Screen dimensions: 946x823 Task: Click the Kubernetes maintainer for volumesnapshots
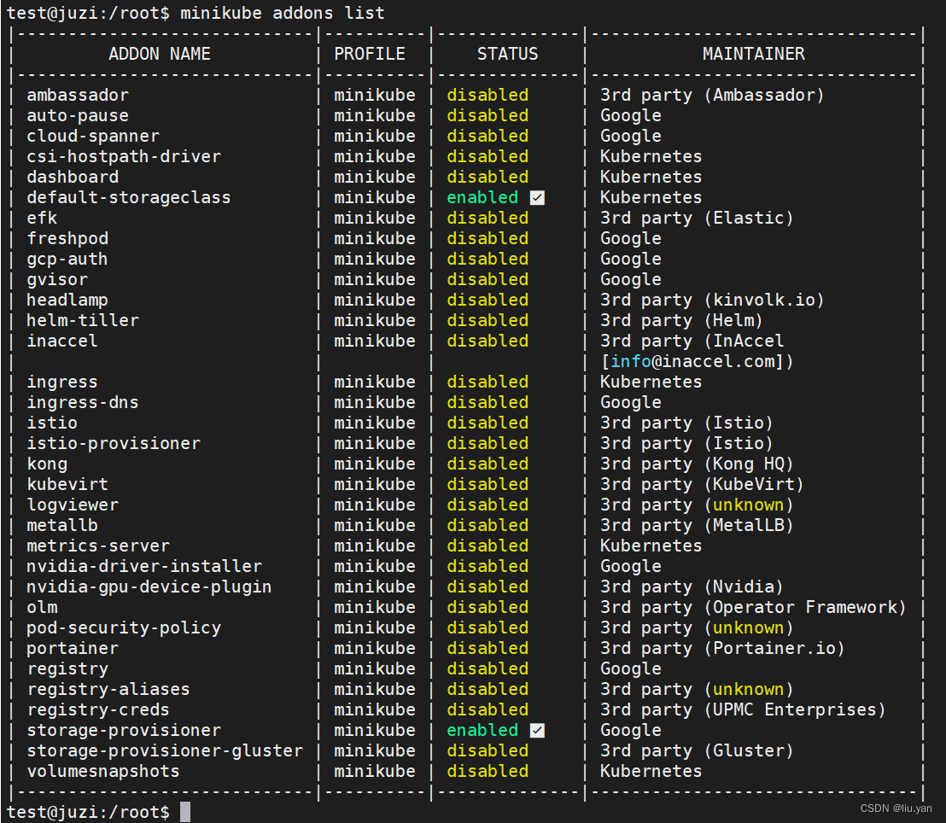[651, 771]
